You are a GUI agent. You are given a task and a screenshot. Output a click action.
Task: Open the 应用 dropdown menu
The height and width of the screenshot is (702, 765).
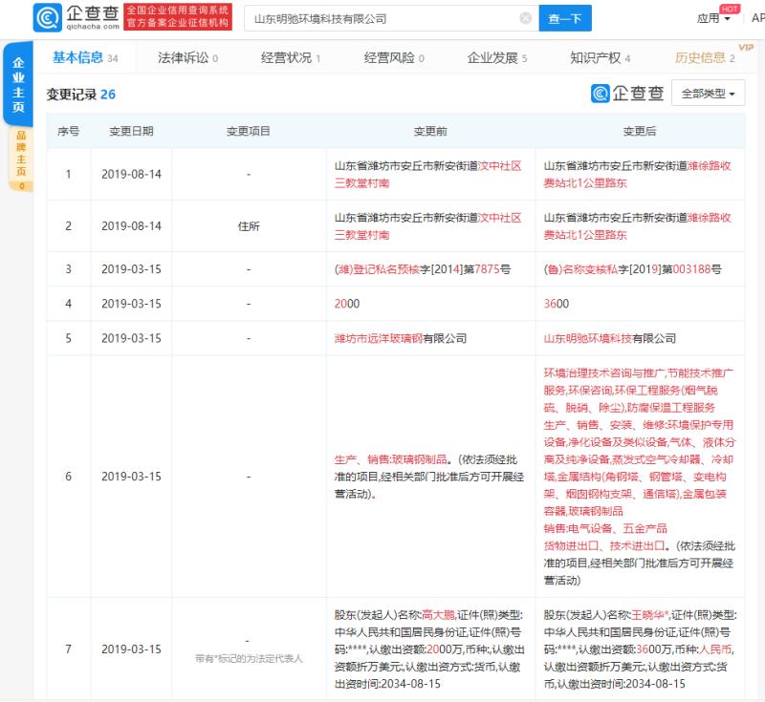(x=712, y=18)
